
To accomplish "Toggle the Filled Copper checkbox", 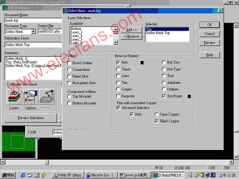I will 156,121.
